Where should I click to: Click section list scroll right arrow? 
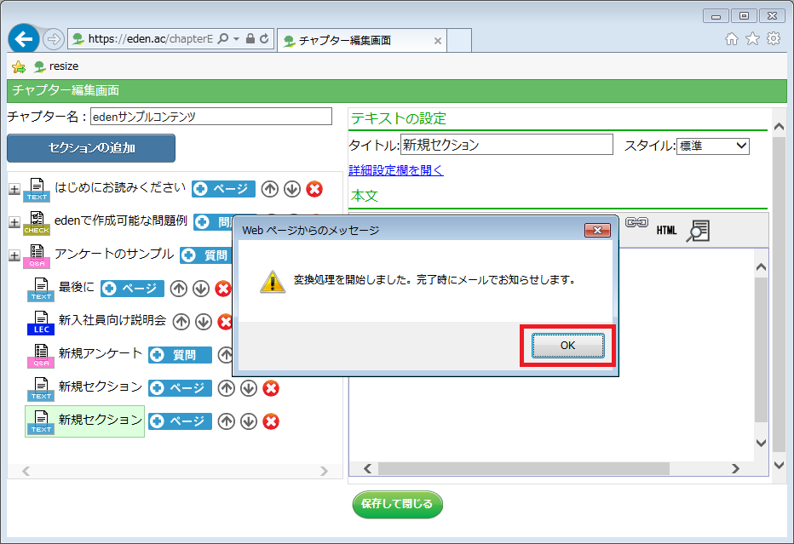pyautogui.click(x=324, y=472)
